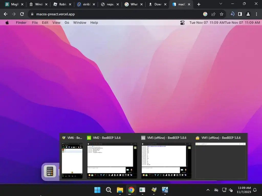Click the Google icon in the address bar
This screenshot has width=262, height=196.
click(x=205, y=14)
